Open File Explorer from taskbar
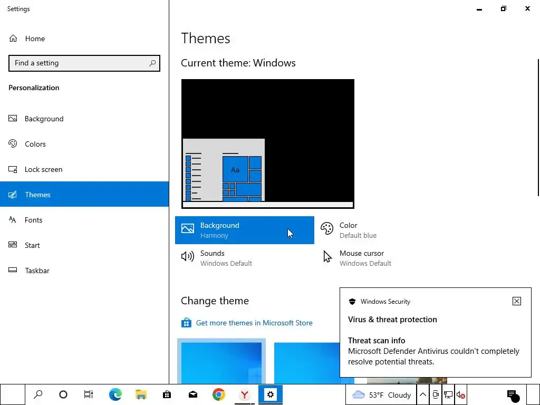Viewport: 540px width, 405px height. pyautogui.click(x=141, y=394)
